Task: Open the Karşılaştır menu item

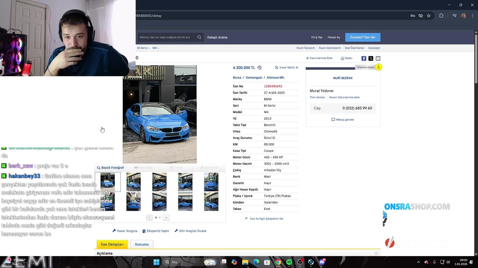Action: [374, 48]
